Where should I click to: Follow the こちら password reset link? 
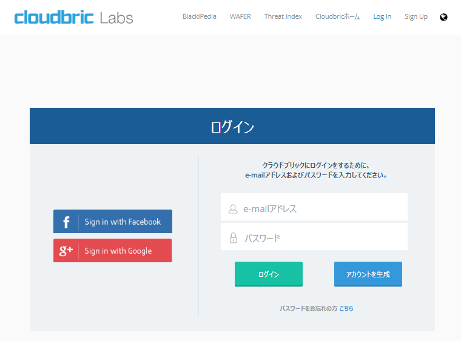[346, 308]
